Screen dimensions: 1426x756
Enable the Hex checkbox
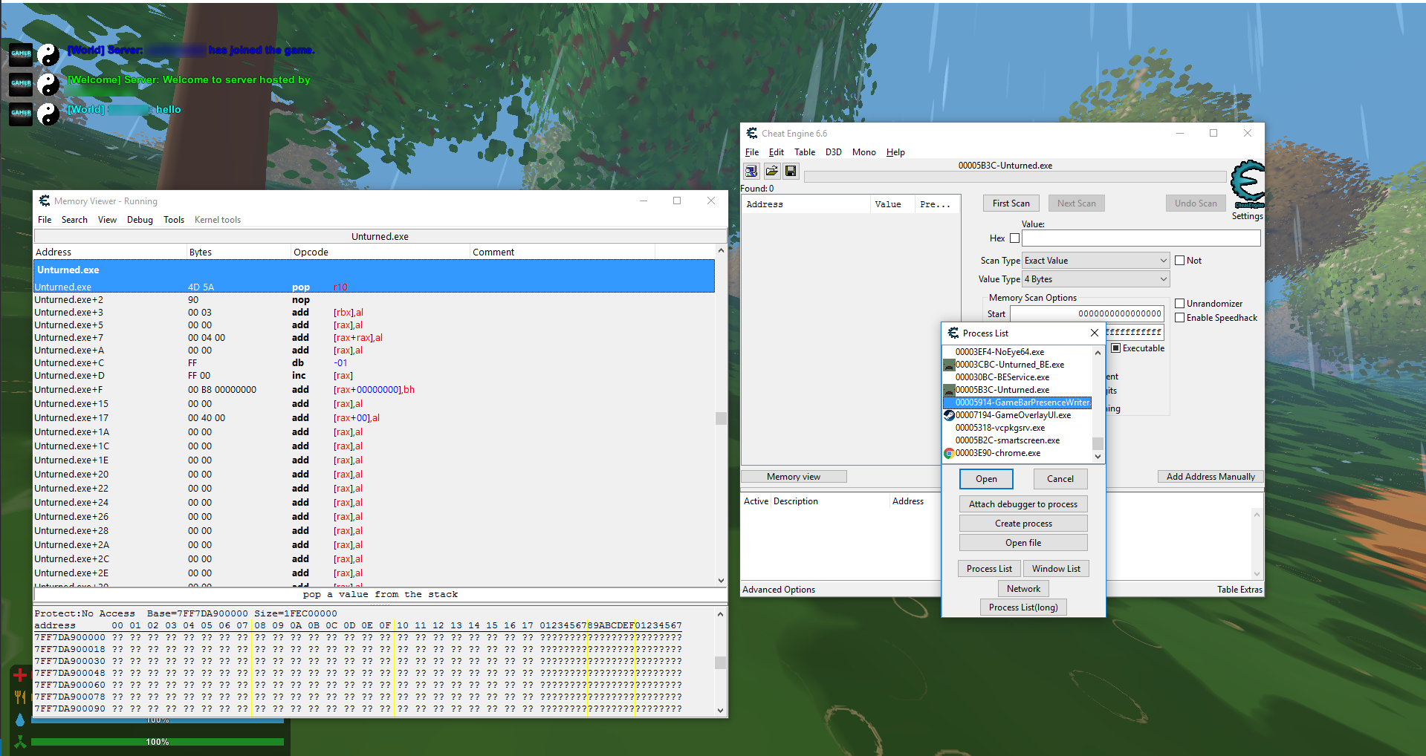click(1014, 238)
